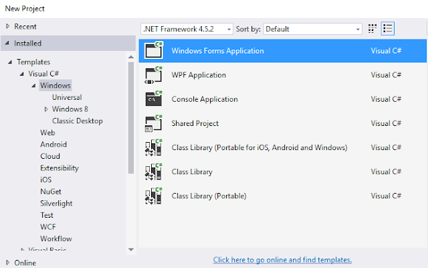The height and width of the screenshot is (268, 428).
Task: Select the Classic Desktop category
Action: (78, 121)
